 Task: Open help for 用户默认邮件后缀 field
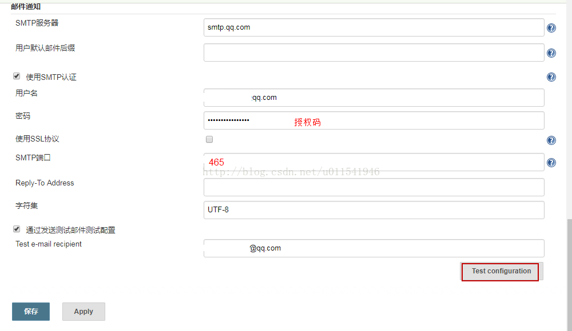[551, 53]
